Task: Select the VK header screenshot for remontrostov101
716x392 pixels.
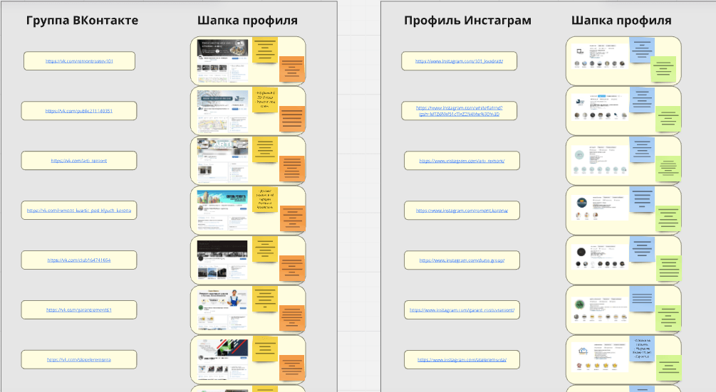Action: pos(223,60)
